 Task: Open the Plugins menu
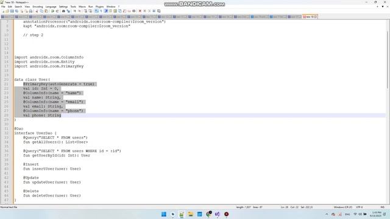(100, 7)
